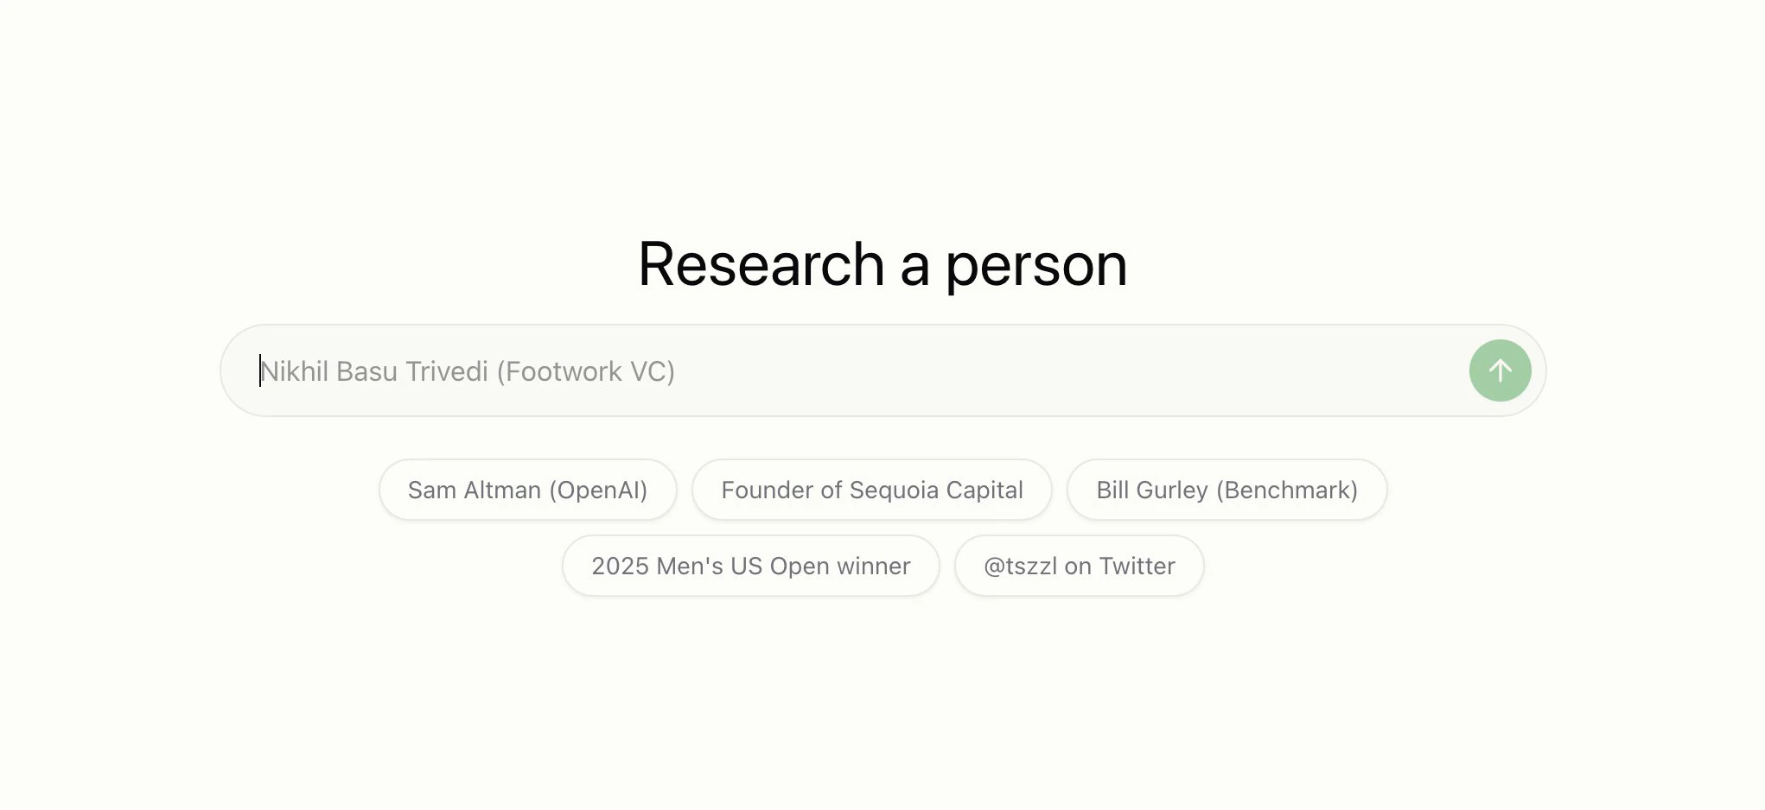Click the green up-arrow submit icon
This screenshot has height=810, width=1765.
click(x=1500, y=370)
